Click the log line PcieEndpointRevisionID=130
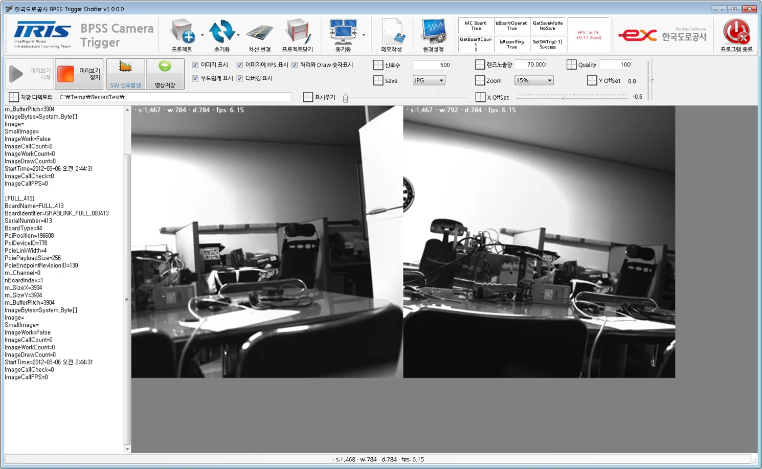The height and width of the screenshot is (469, 762). 41,265
